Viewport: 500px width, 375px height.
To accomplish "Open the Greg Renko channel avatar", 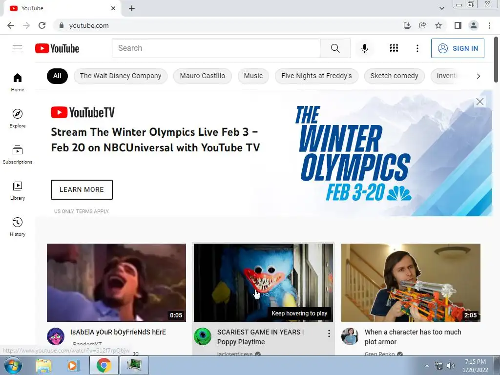I will pos(350,336).
